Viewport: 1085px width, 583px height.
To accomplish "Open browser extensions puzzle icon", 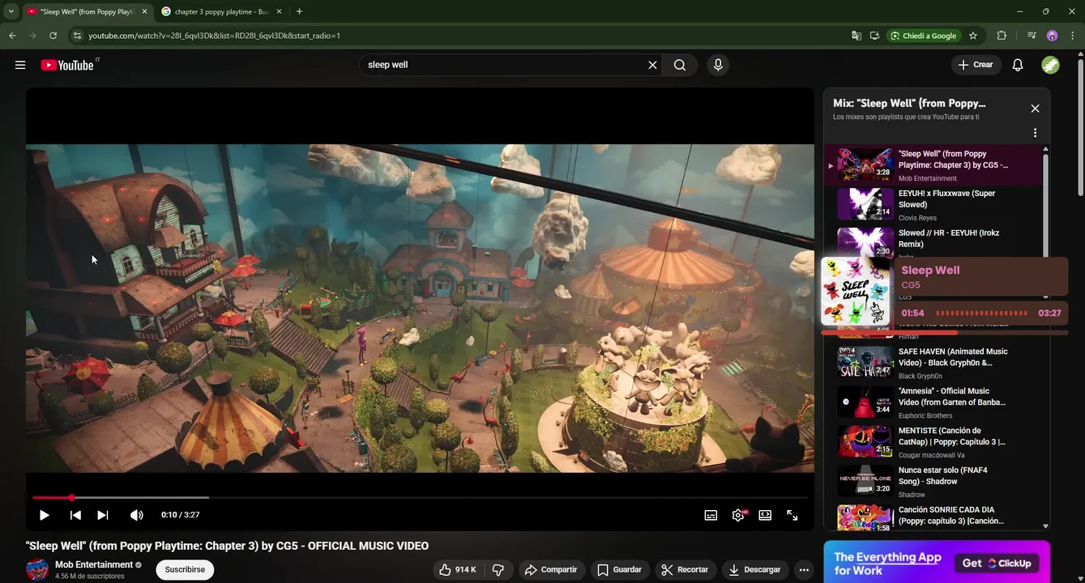I will [x=1002, y=36].
